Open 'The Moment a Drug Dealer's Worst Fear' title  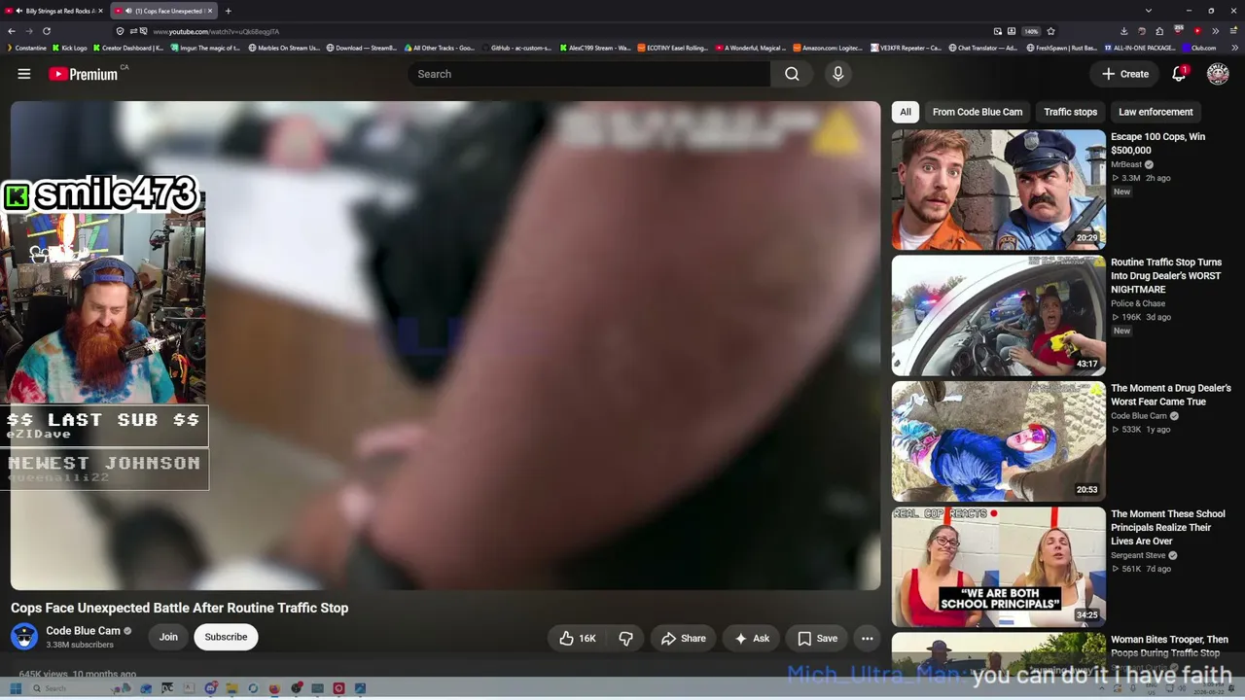click(1171, 395)
